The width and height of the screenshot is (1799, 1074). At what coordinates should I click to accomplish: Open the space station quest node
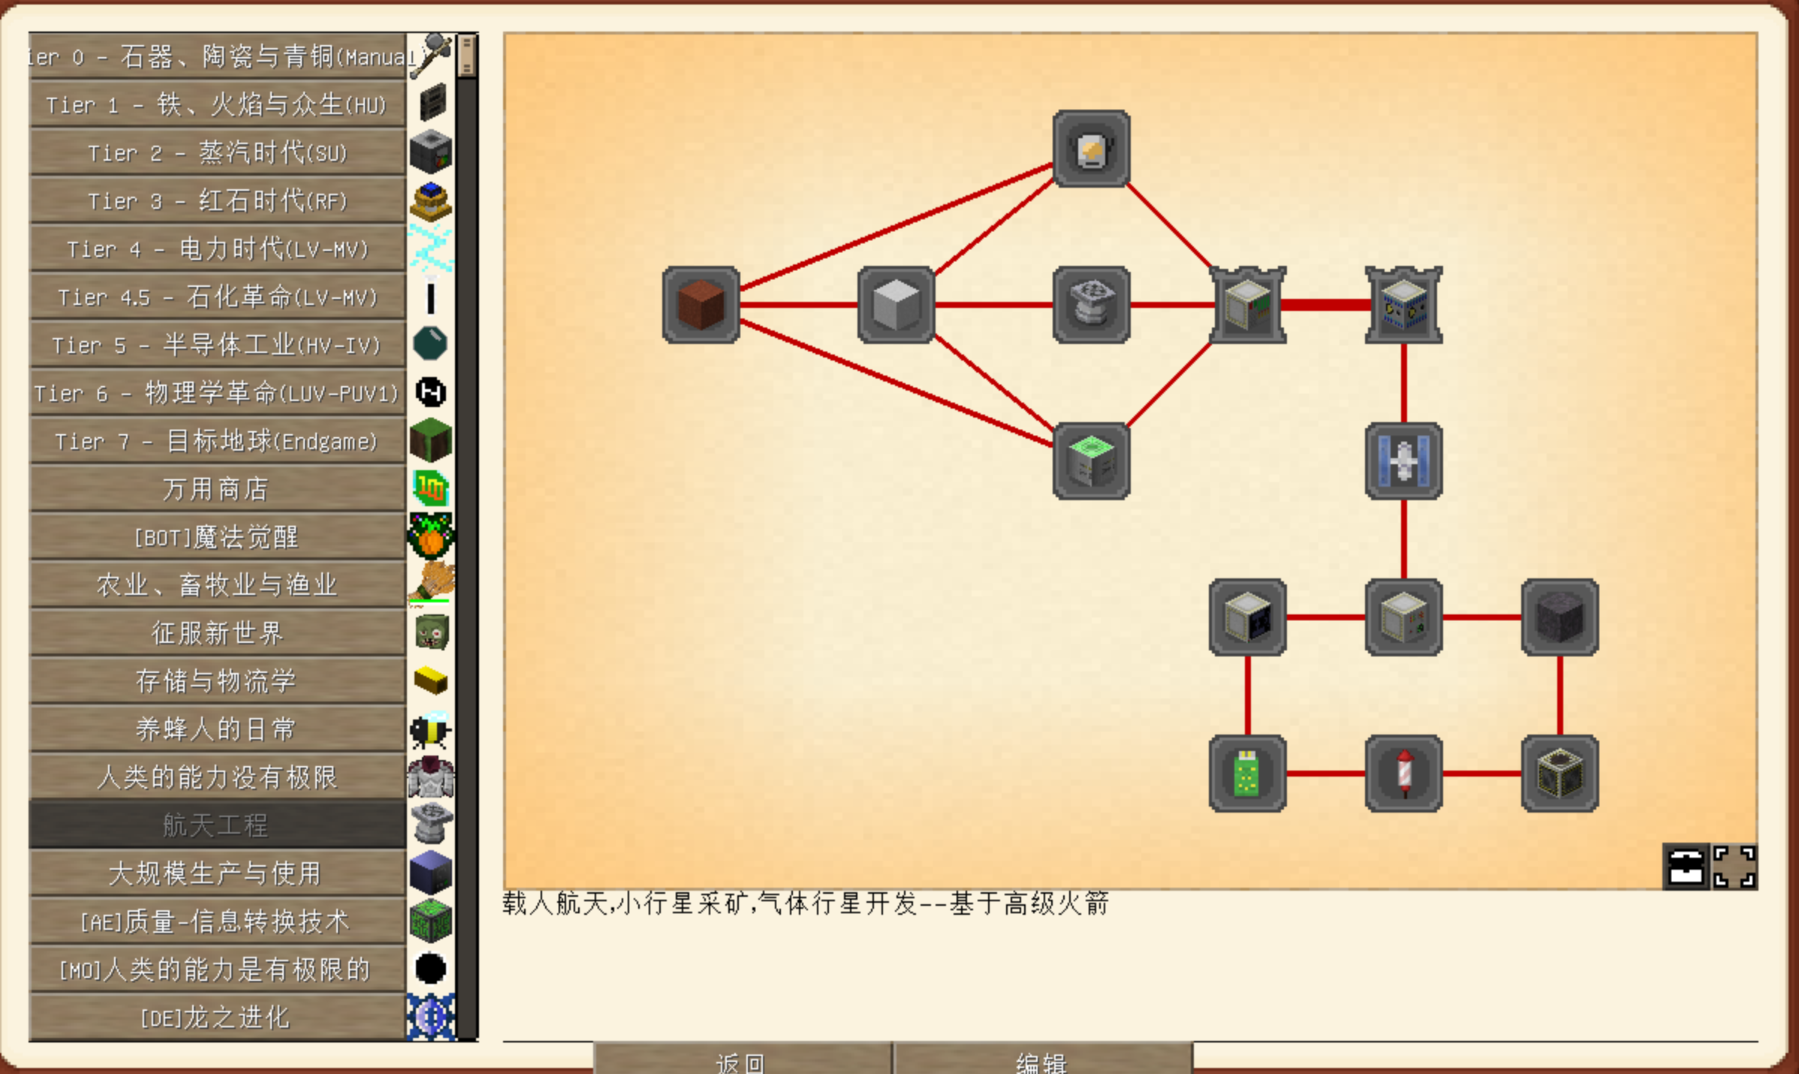coord(1403,461)
